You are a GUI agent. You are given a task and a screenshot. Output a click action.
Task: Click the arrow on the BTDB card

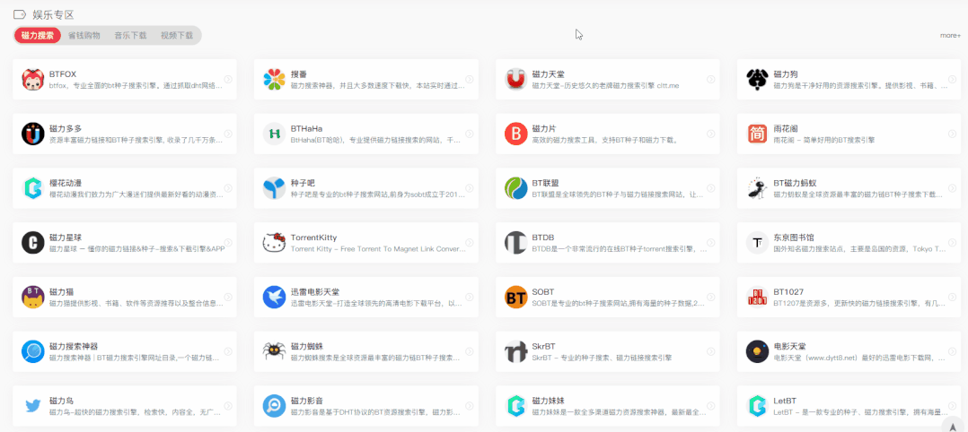point(710,242)
